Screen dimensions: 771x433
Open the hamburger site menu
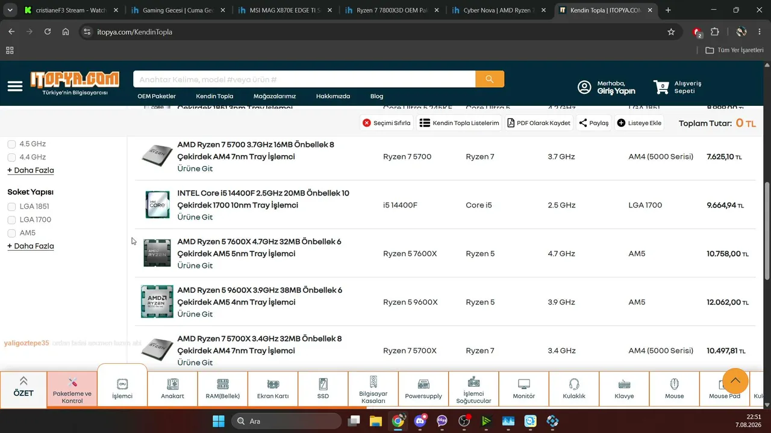coord(15,87)
